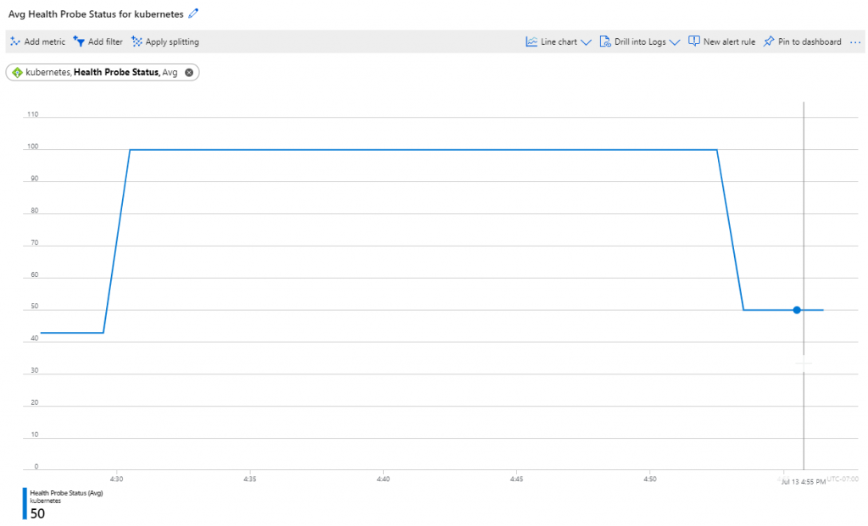Viewport: 868px width, 526px height.
Task: Click the Drill into Logs icon
Action: pyautogui.click(x=605, y=42)
